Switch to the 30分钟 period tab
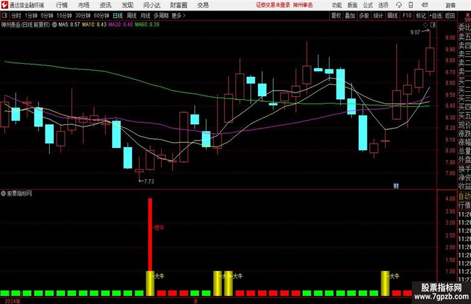 [x=83, y=16]
